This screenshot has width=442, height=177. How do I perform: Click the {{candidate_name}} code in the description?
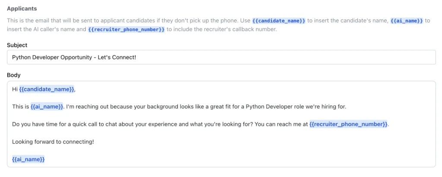tap(279, 21)
